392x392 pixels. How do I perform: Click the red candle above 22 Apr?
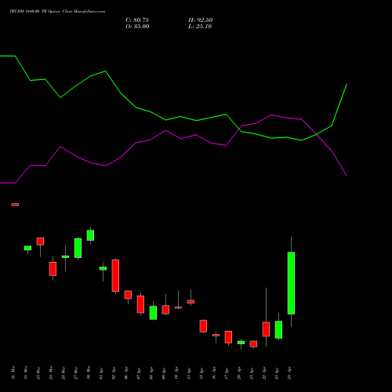point(266,329)
